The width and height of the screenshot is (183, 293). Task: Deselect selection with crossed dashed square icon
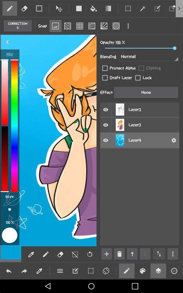tap(75, 254)
